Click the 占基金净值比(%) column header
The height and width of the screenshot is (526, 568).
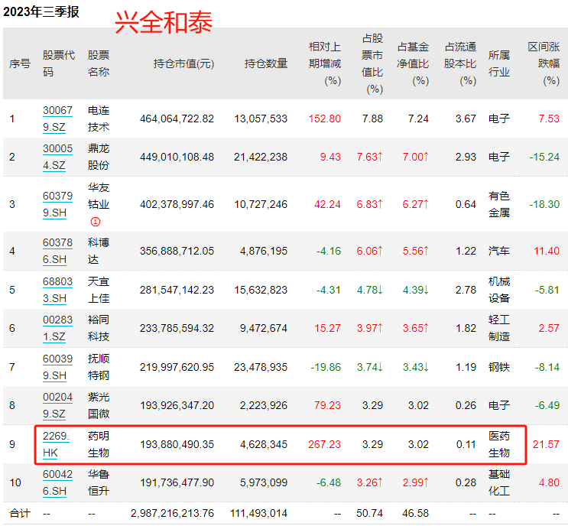(413, 63)
